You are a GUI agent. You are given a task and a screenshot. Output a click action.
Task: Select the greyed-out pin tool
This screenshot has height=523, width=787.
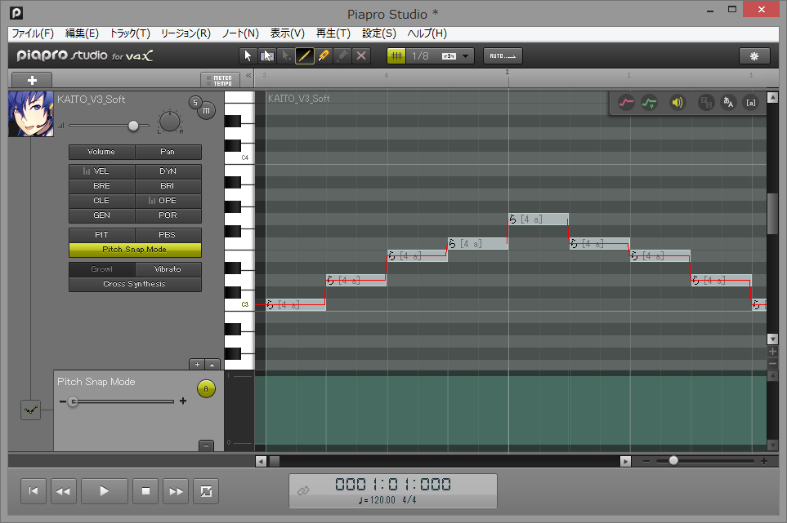tap(342, 55)
